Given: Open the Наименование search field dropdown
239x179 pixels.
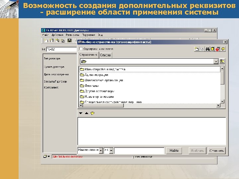Looking at the screenshot, I should point(101,150).
